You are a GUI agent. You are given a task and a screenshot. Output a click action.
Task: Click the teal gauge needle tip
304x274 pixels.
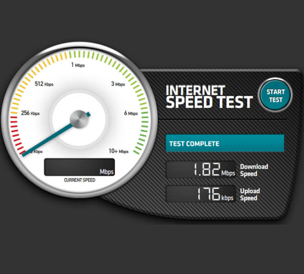coord(23,154)
